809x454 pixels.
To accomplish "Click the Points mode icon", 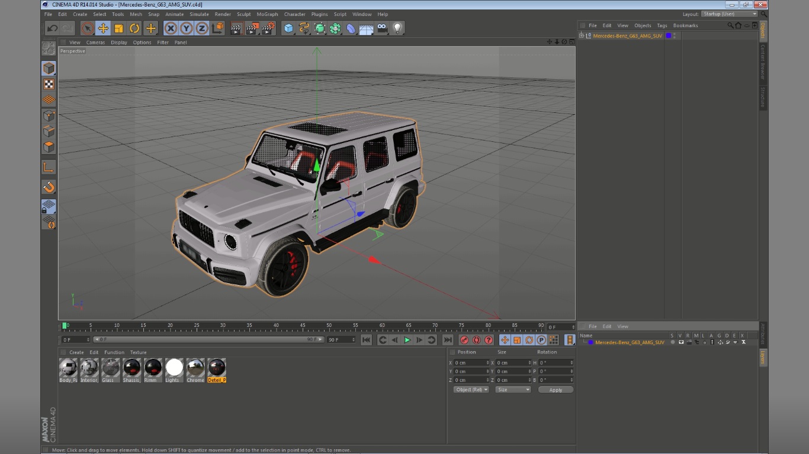I will point(49,116).
